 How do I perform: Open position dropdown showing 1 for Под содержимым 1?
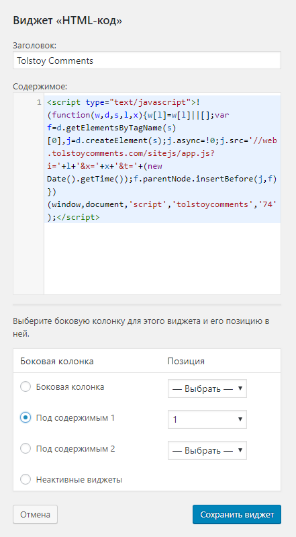(207, 419)
